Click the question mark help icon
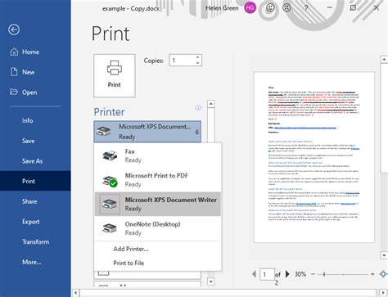This screenshot has width=388, height=297. [x=306, y=7]
